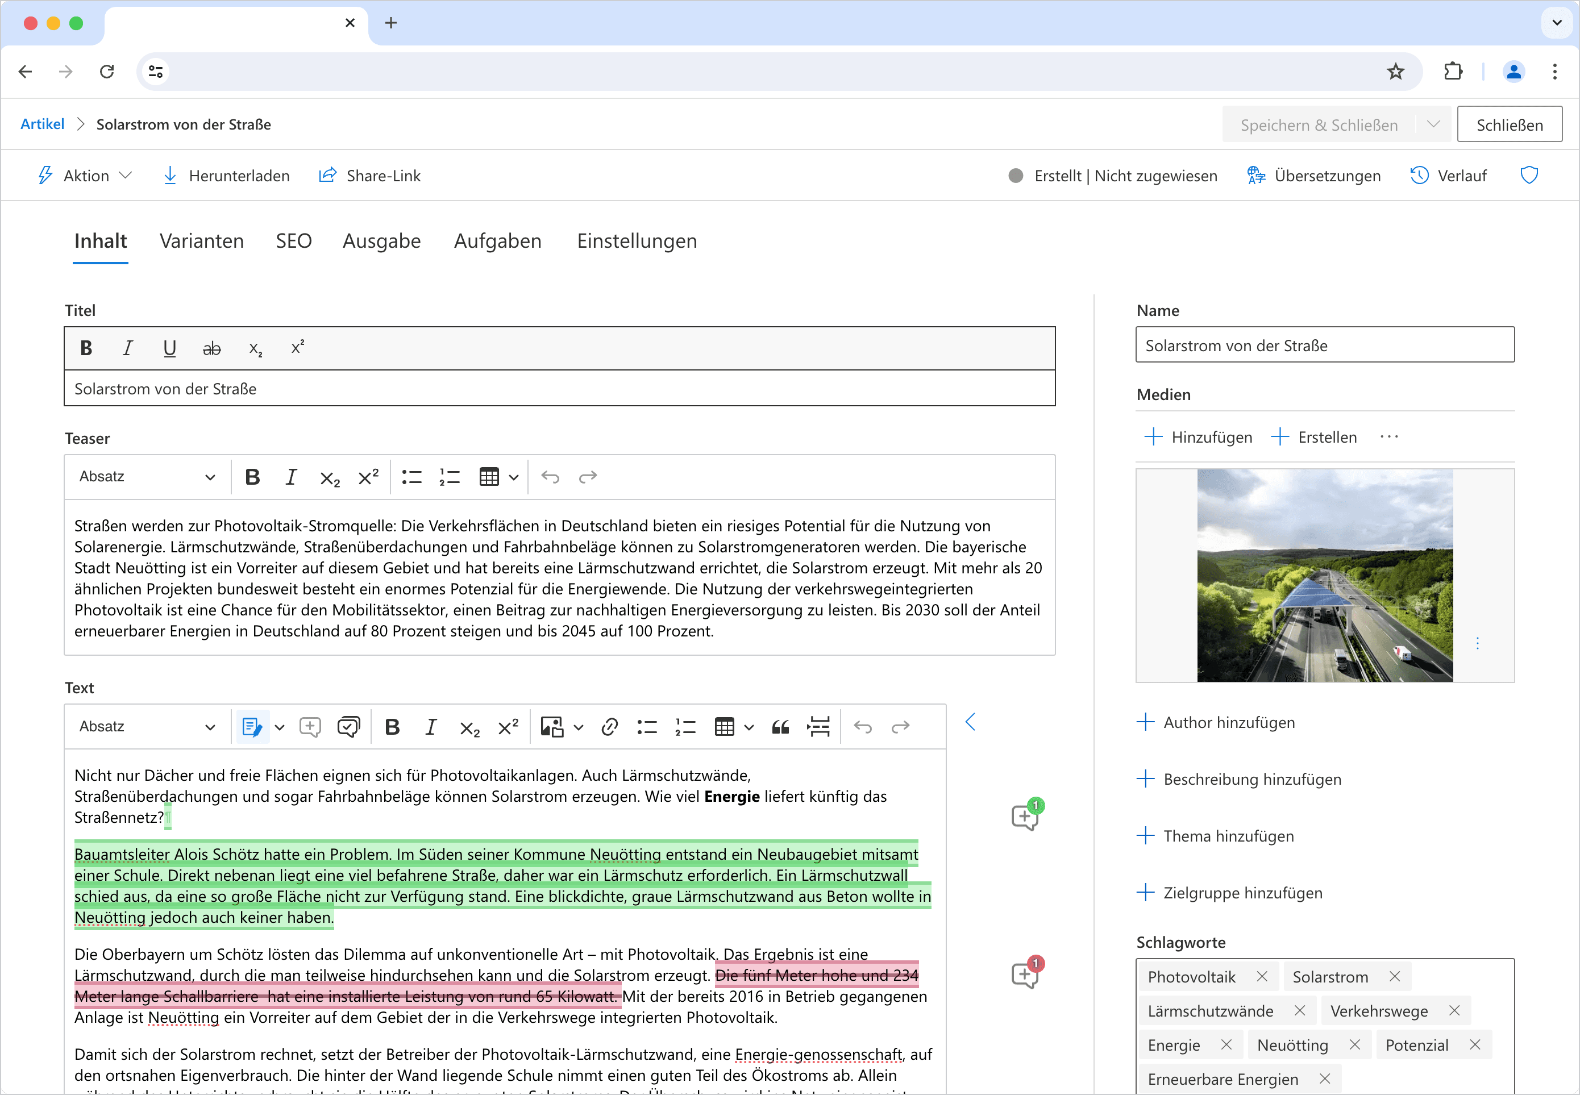This screenshot has height=1095, width=1580.
Task: Insert block quote in Text editor
Action: pyautogui.click(x=780, y=727)
